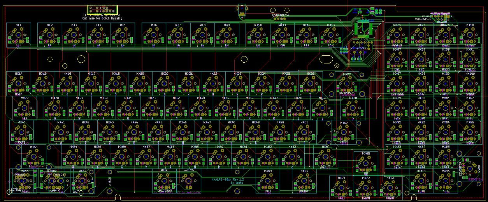Select the MX95 KEY+ switch footprint

(x=470, y=132)
